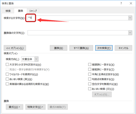Open the ジャンプ tab

click(x=33, y=11)
